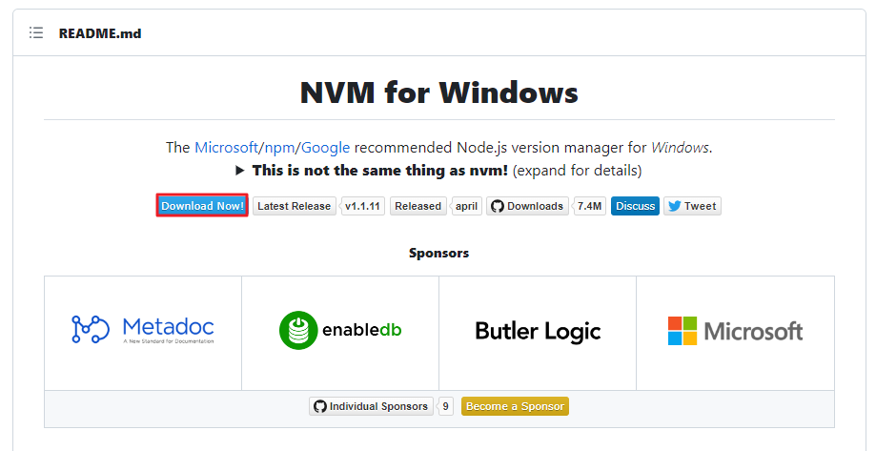Screen dimensions: 876x451
Task: Click the 7.4M downloads count badge
Action: pos(589,206)
